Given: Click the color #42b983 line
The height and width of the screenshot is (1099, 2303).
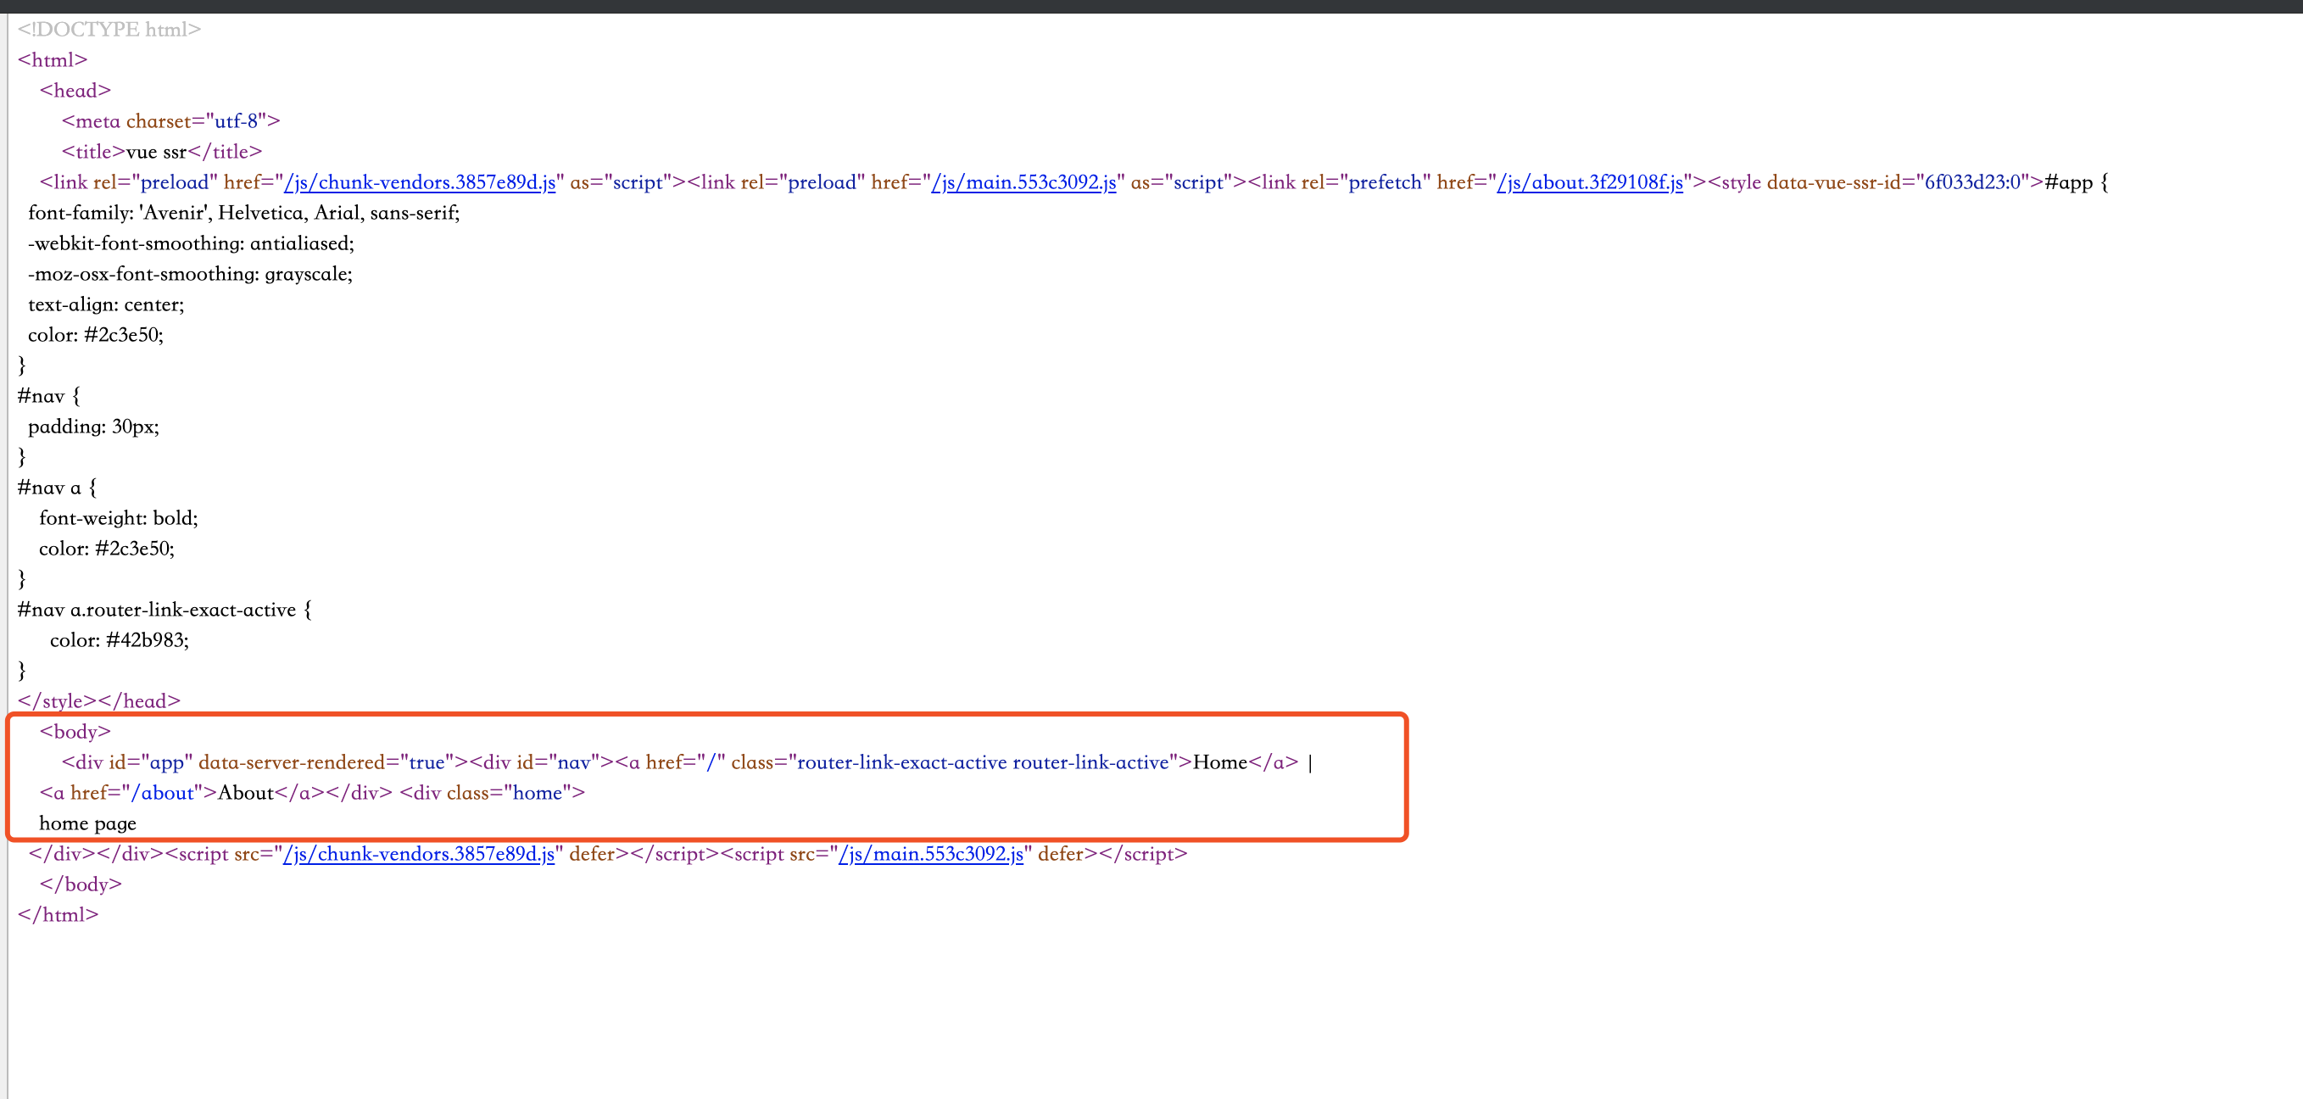Looking at the screenshot, I should click(120, 640).
